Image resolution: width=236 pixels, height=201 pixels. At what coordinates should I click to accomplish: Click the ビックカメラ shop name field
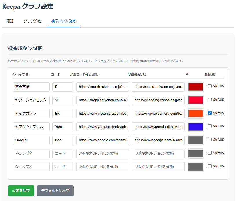point(31,114)
